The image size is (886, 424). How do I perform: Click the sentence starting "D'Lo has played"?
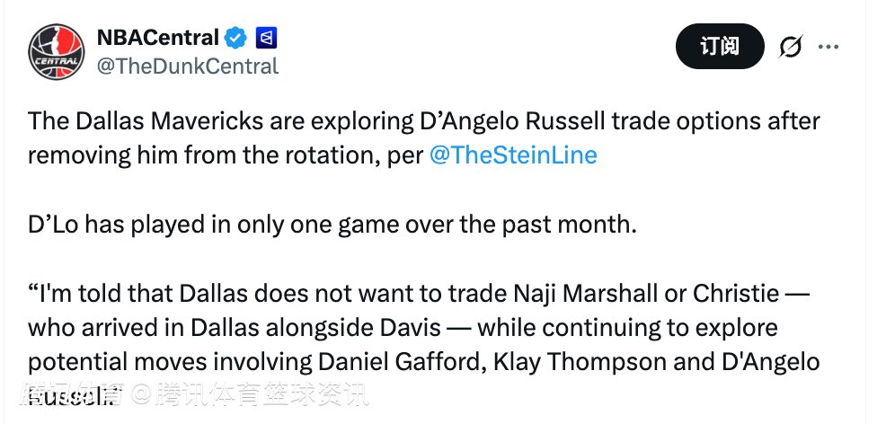pyautogui.click(x=332, y=225)
